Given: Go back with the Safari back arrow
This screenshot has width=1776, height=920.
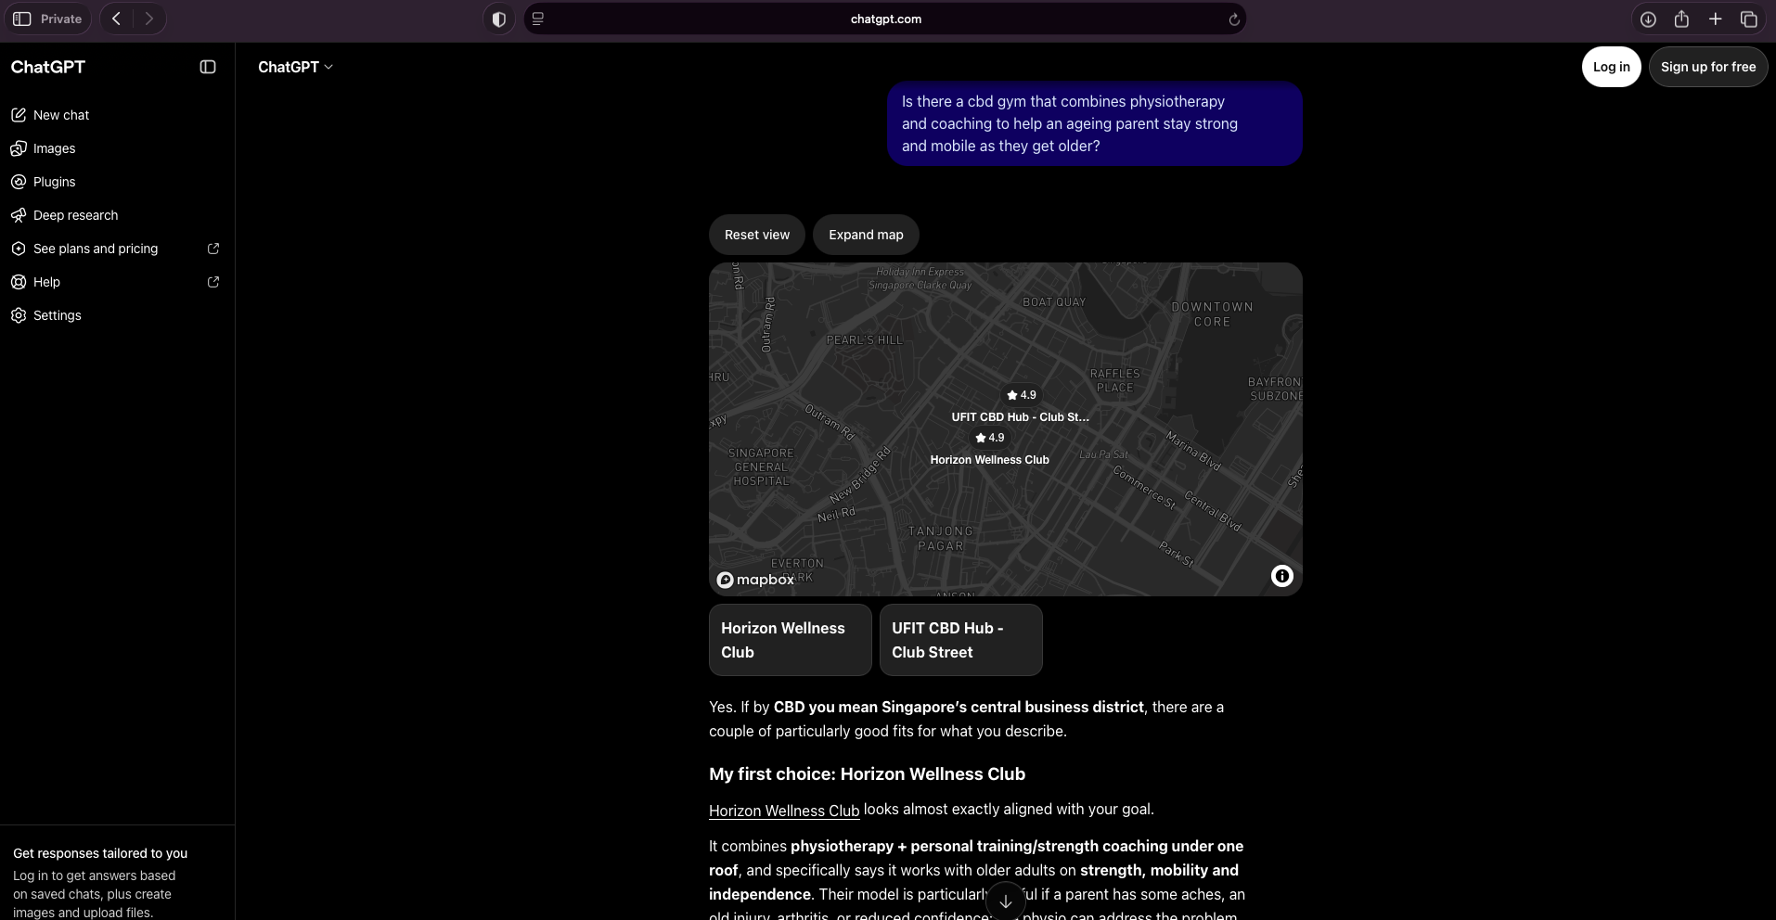Looking at the screenshot, I should (116, 19).
